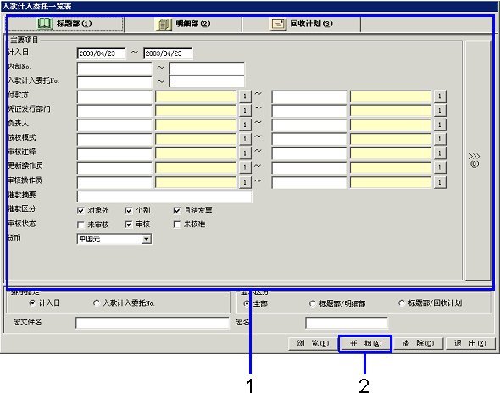Click the first lookup button in 付款方 row
This screenshot has width=500, height=399.
point(245,96)
